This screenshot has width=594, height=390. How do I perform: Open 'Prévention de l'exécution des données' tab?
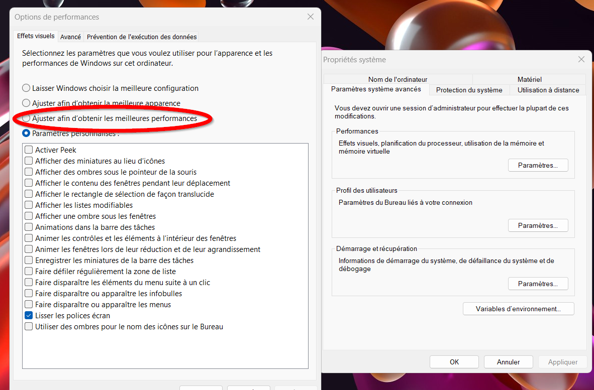point(141,37)
